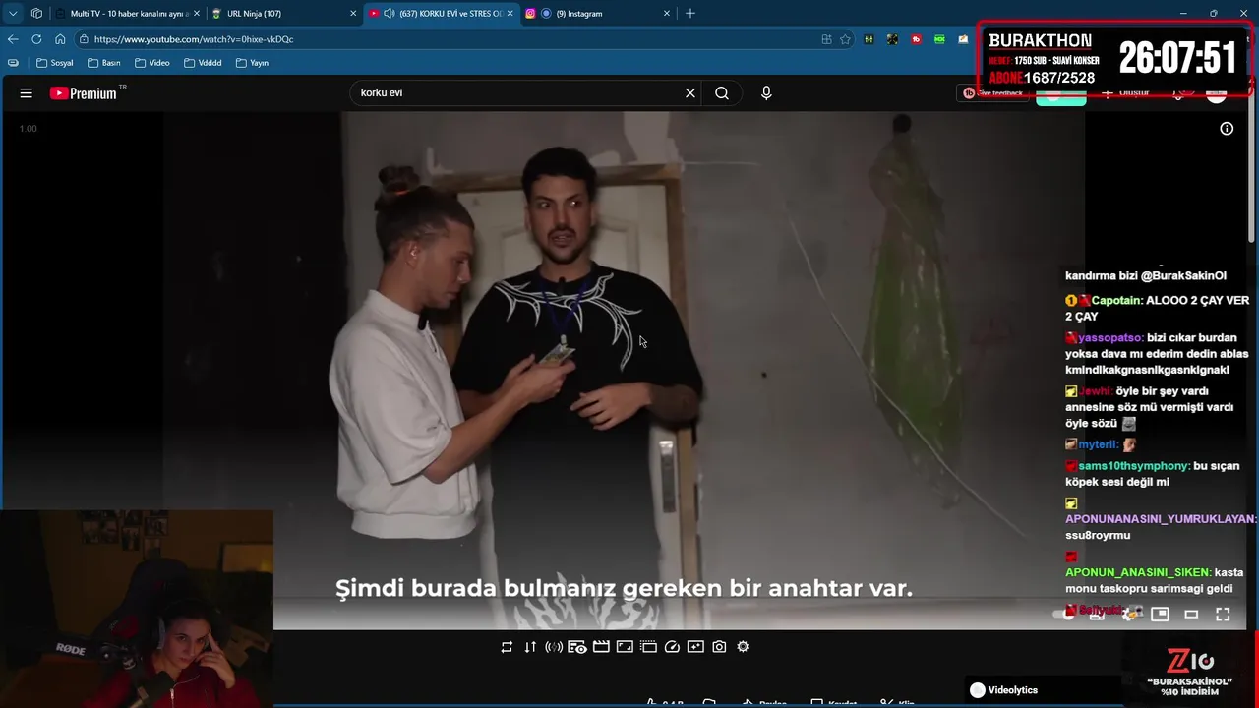Take a screenshot with the camera icon
Image resolution: width=1259 pixels, height=708 pixels.
coord(719,647)
